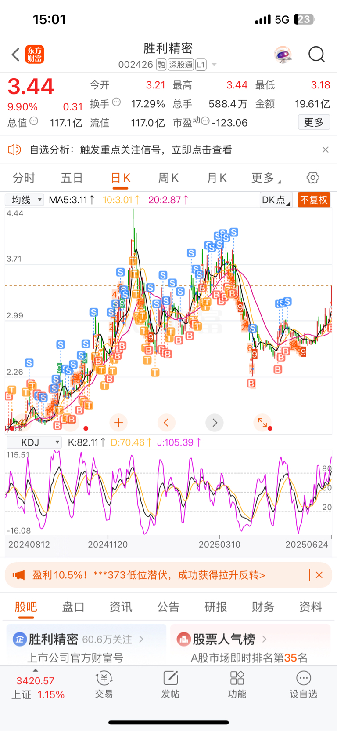Tap the 融 margin tag

161,65
